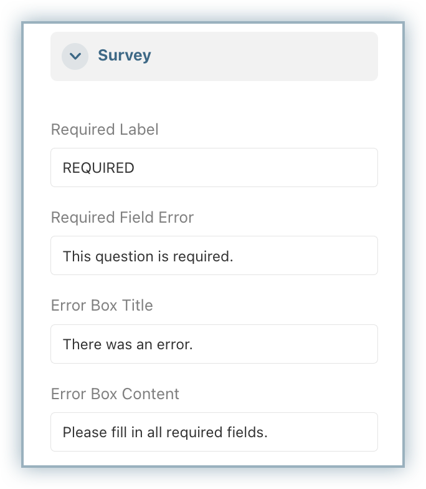
Task: Click the "Required Label" field caption
Action: [105, 130]
